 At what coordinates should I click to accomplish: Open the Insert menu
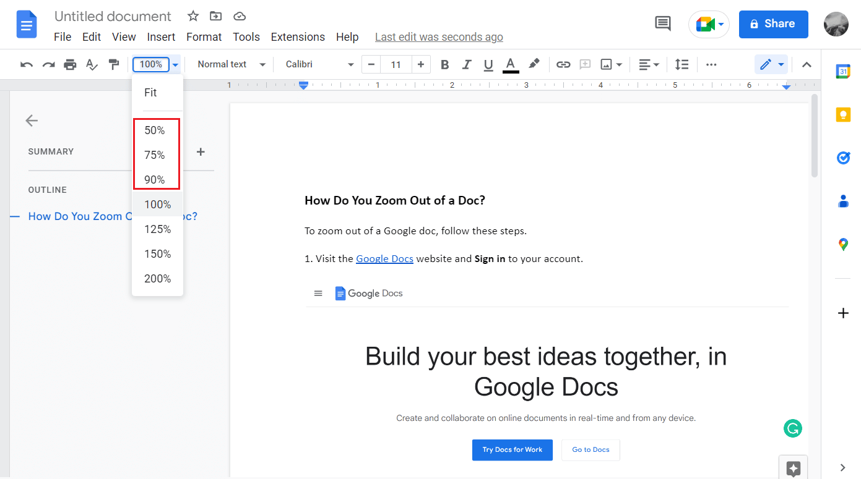161,37
